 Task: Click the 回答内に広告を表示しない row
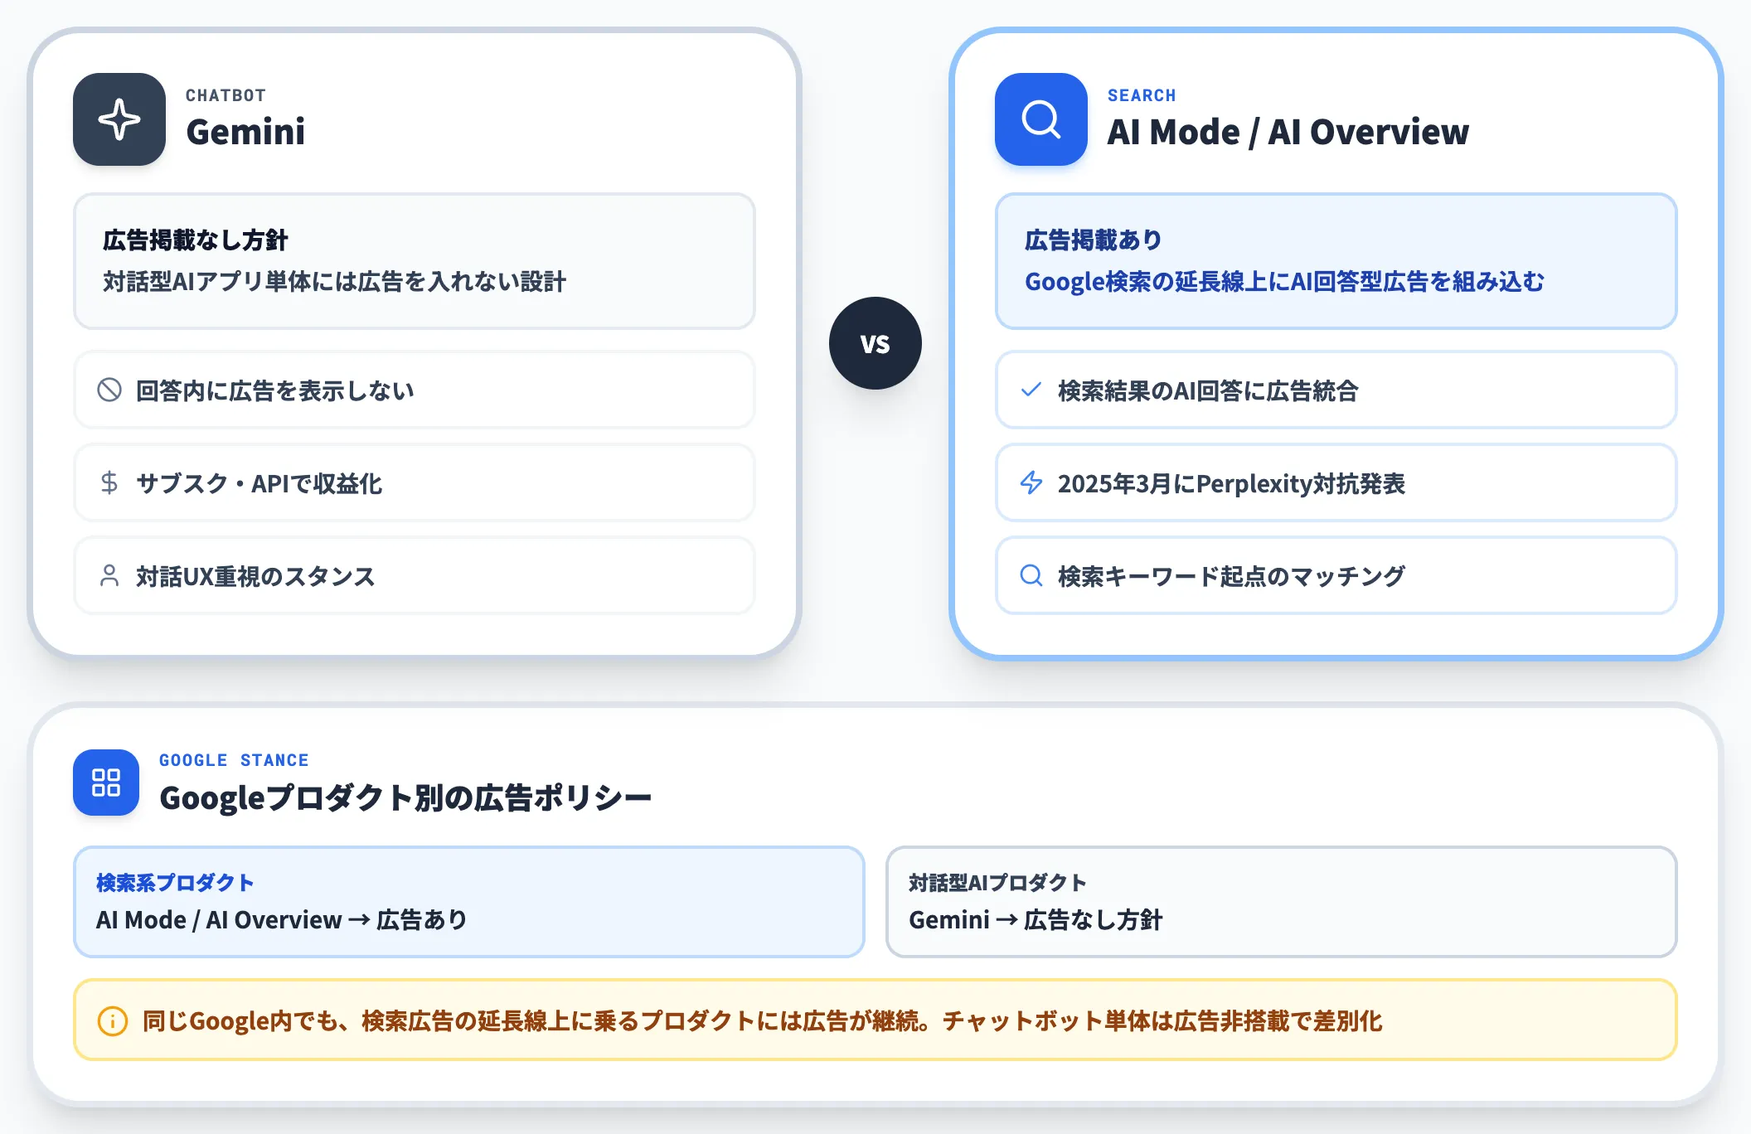click(x=415, y=390)
